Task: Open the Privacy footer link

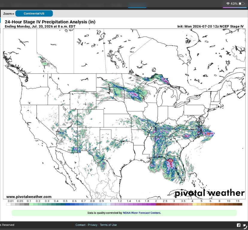Action: pyautogui.click(x=93, y=225)
